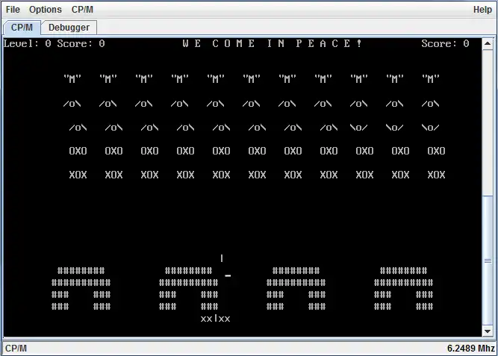
Task: Click the leftmost bunker shield
Action: pyautogui.click(x=81, y=288)
